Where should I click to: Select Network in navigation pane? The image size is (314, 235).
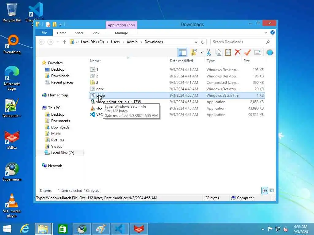pyautogui.click(x=55, y=166)
